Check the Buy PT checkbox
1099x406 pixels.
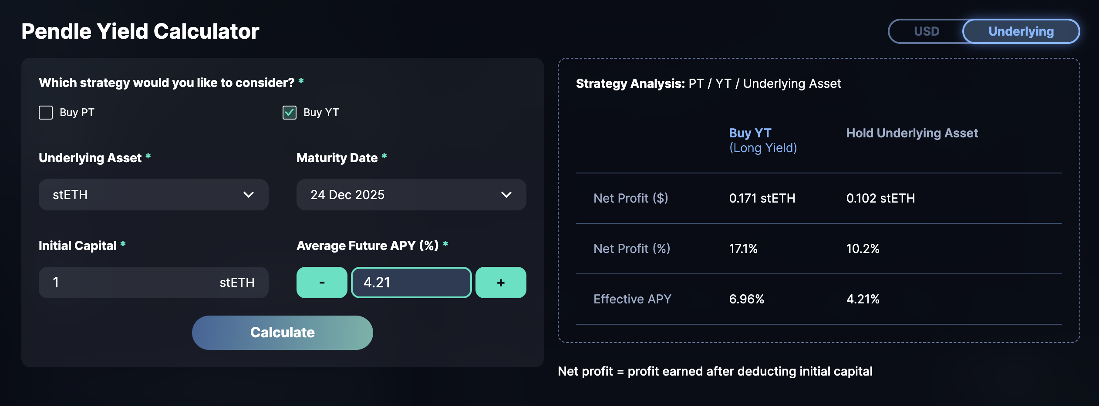[46, 113]
